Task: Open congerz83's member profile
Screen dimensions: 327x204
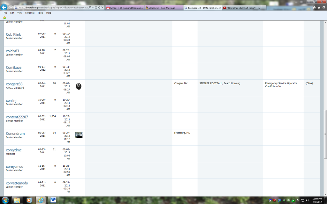Action: [14, 84]
